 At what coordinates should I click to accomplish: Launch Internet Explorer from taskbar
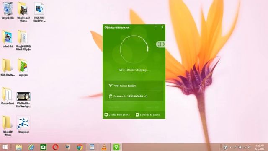pos(31,147)
